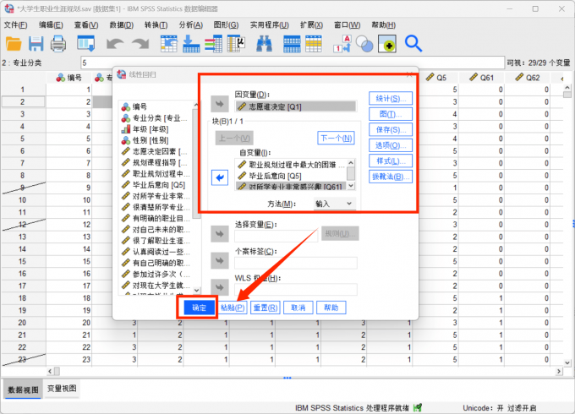The width and height of the screenshot is (575, 414).
Task: Click the Save file icon in toolbar
Action: point(36,43)
